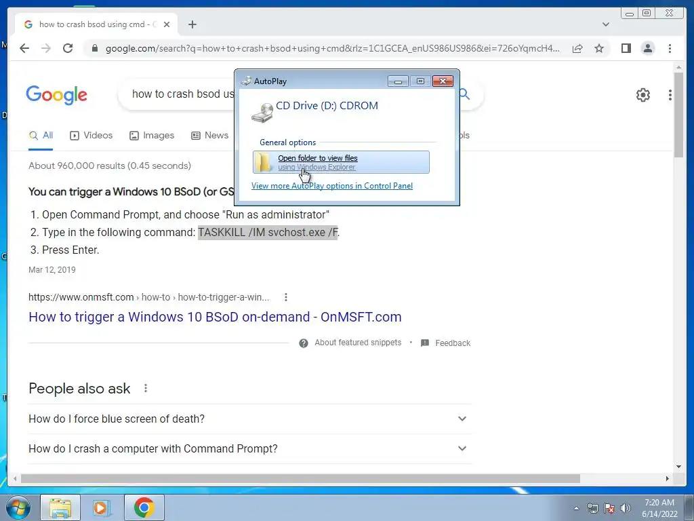Close the AutoPlay dialog
Screen dimensions: 694x521
443,81
